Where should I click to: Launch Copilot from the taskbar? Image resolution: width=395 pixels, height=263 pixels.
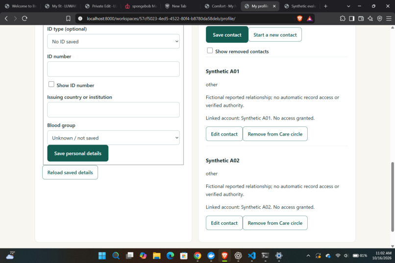pos(143,256)
